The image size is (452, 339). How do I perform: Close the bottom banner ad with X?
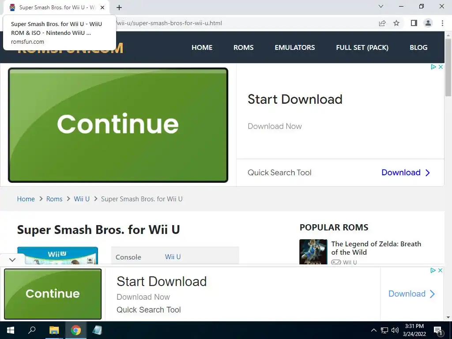pos(440,271)
